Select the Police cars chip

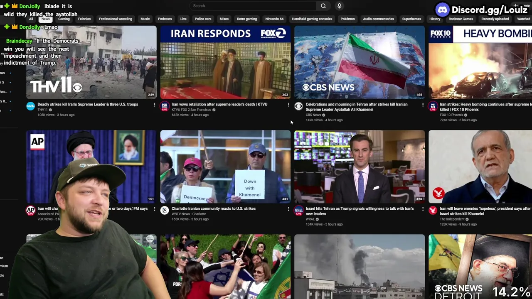coord(203,19)
